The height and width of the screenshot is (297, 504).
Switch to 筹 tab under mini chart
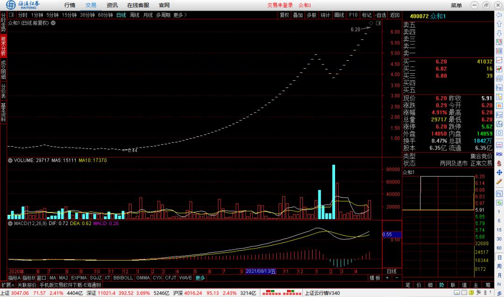point(488,285)
